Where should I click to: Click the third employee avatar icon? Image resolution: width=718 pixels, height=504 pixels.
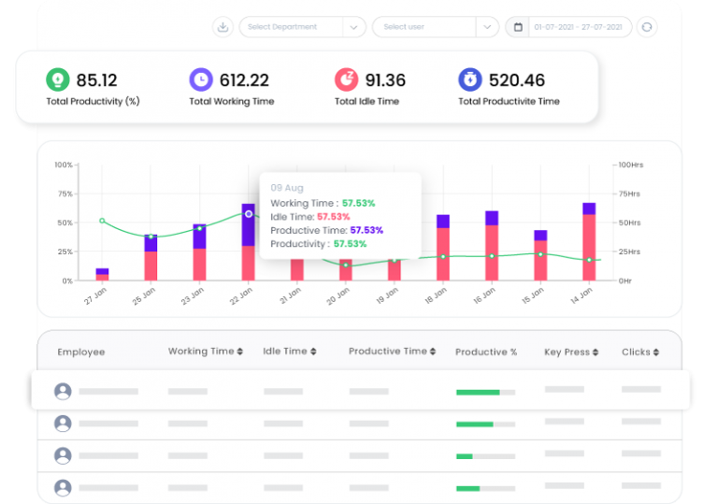point(63,455)
